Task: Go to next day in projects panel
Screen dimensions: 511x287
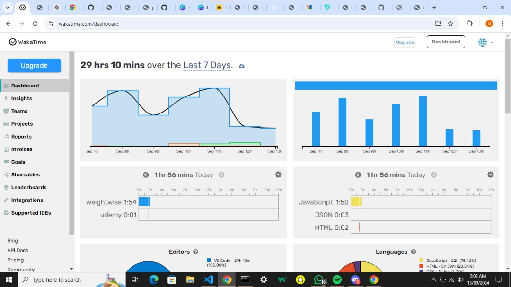Action: tap(221, 175)
